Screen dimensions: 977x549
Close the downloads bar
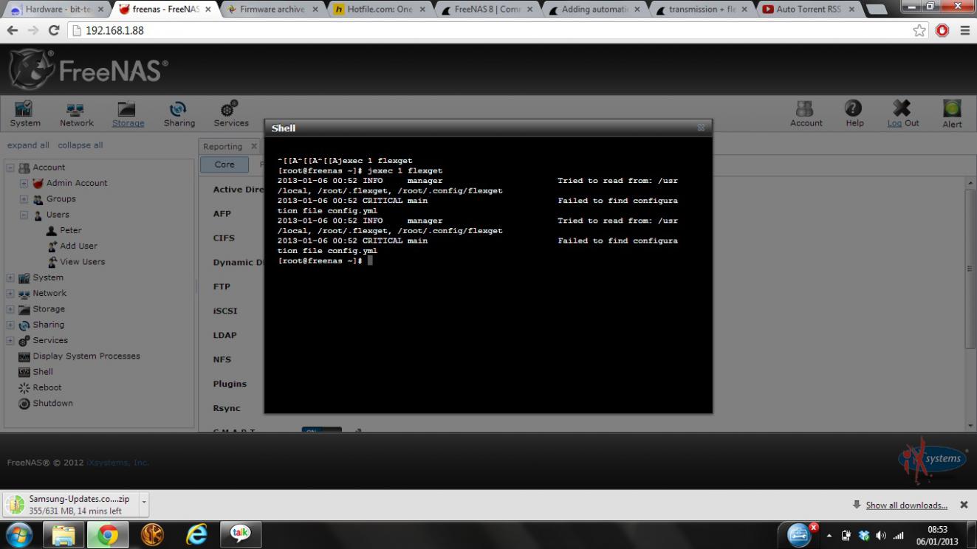(963, 505)
